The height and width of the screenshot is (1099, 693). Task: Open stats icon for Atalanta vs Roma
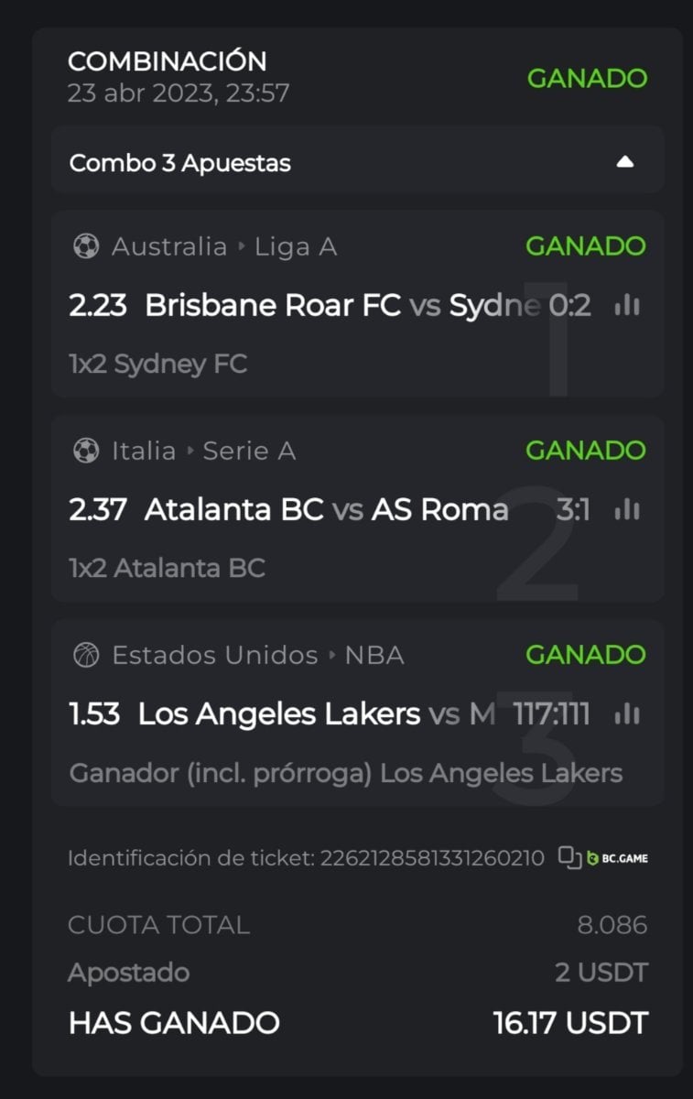click(627, 510)
